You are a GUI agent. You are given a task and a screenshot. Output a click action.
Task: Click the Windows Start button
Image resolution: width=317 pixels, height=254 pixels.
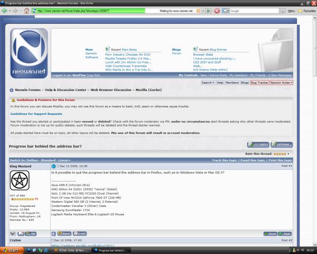12,250
